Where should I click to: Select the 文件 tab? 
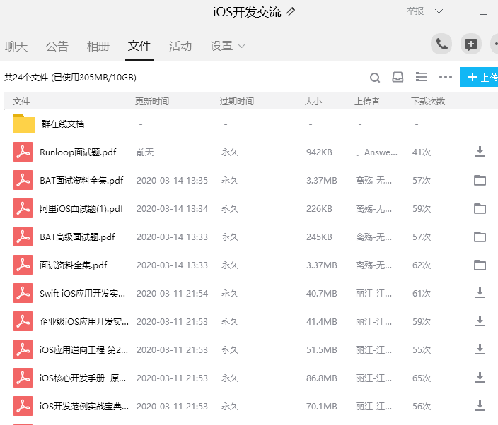pos(139,47)
